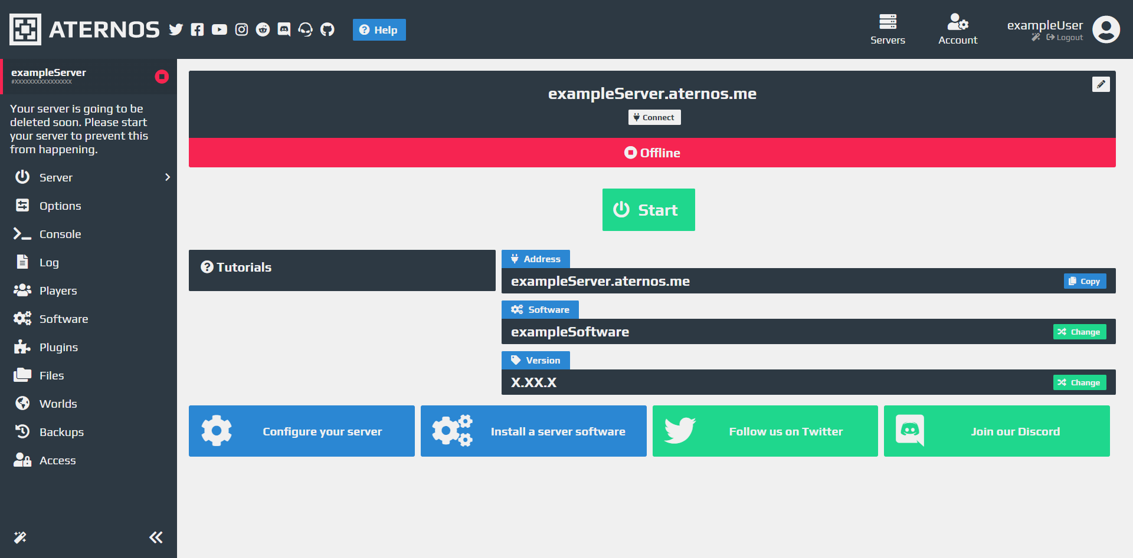The image size is (1133, 558).
Task: Click the exampleServer.aternos.me title heading
Action: point(652,94)
